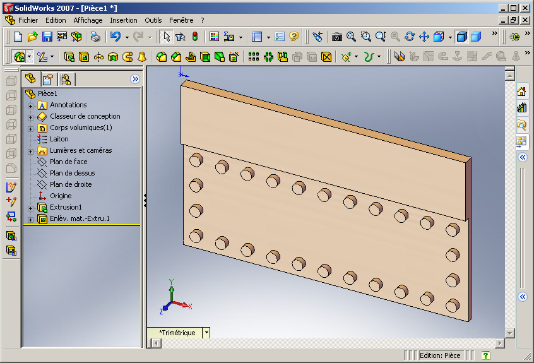Toggle Shaded display mode without edges
This screenshot has height=363, width=534.
click(x=476, y=37)
